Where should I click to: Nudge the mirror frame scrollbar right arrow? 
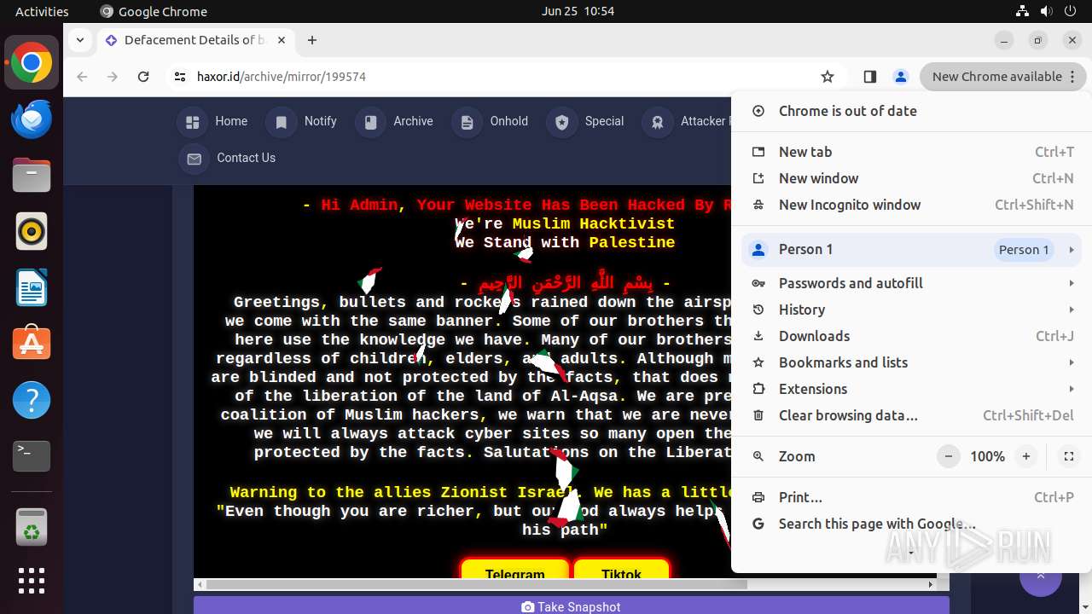(930, 584)
